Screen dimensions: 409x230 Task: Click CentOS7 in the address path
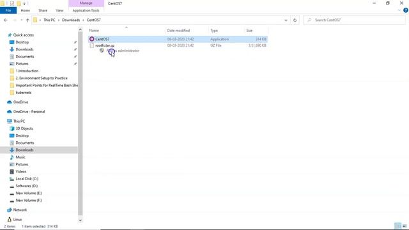(x=94, y=20)
